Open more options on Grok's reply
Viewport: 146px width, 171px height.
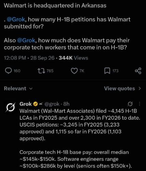coord(140,104)
